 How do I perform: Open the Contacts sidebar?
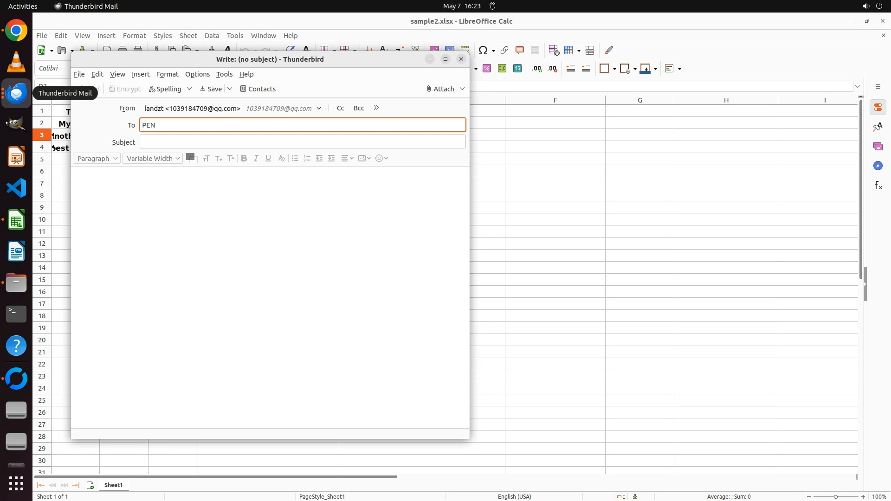pyautogui.click(x=258, y=89)
